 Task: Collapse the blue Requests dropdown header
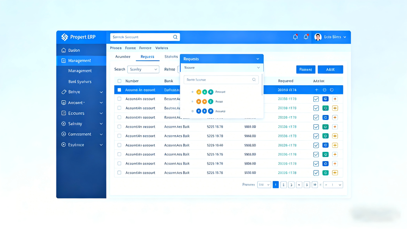click(258, 59)
